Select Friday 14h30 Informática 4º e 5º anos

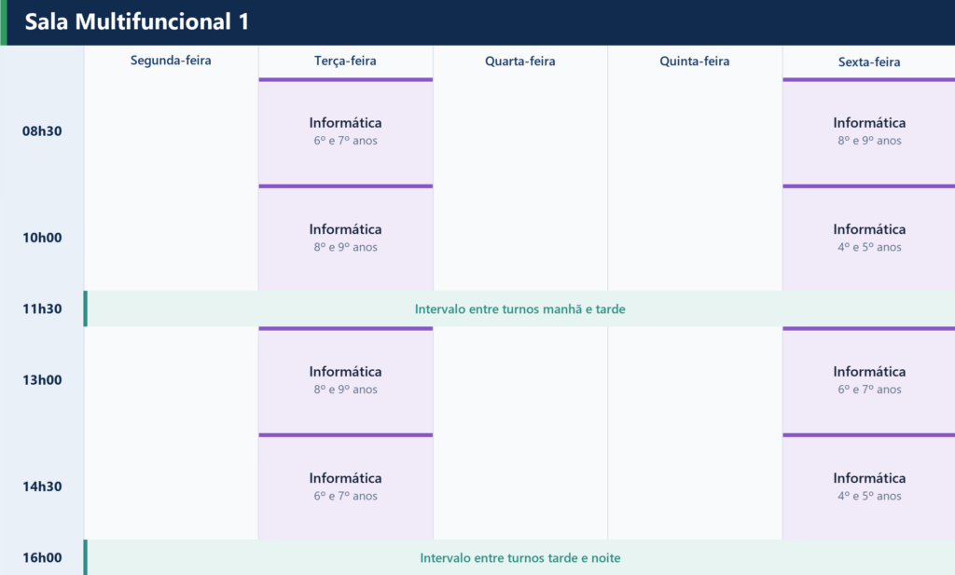pyautogui.click(x=869, y=486)
